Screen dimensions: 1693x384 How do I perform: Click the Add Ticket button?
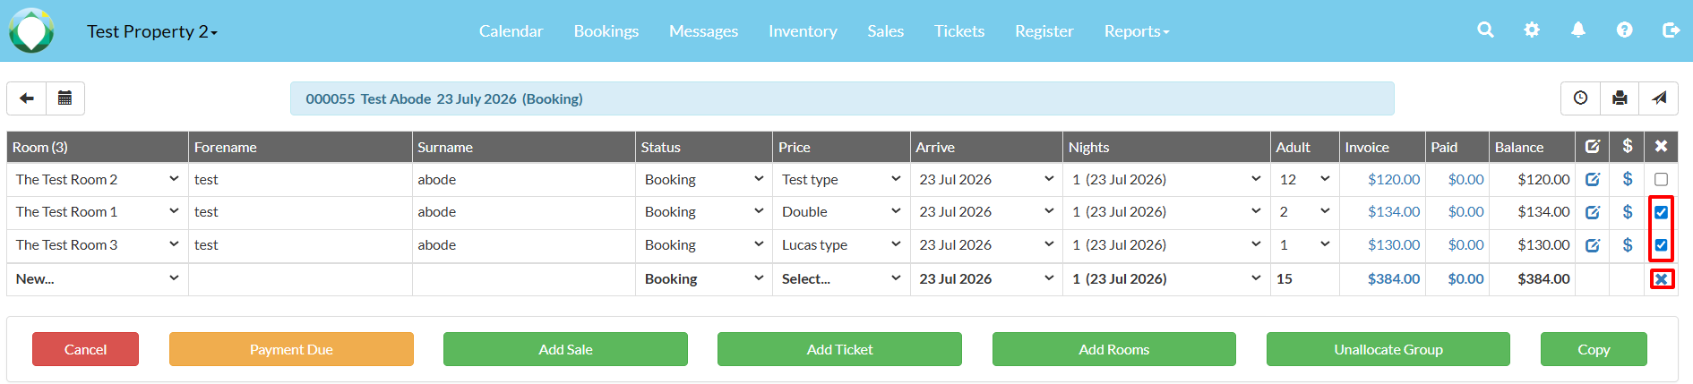coord(839,349)
